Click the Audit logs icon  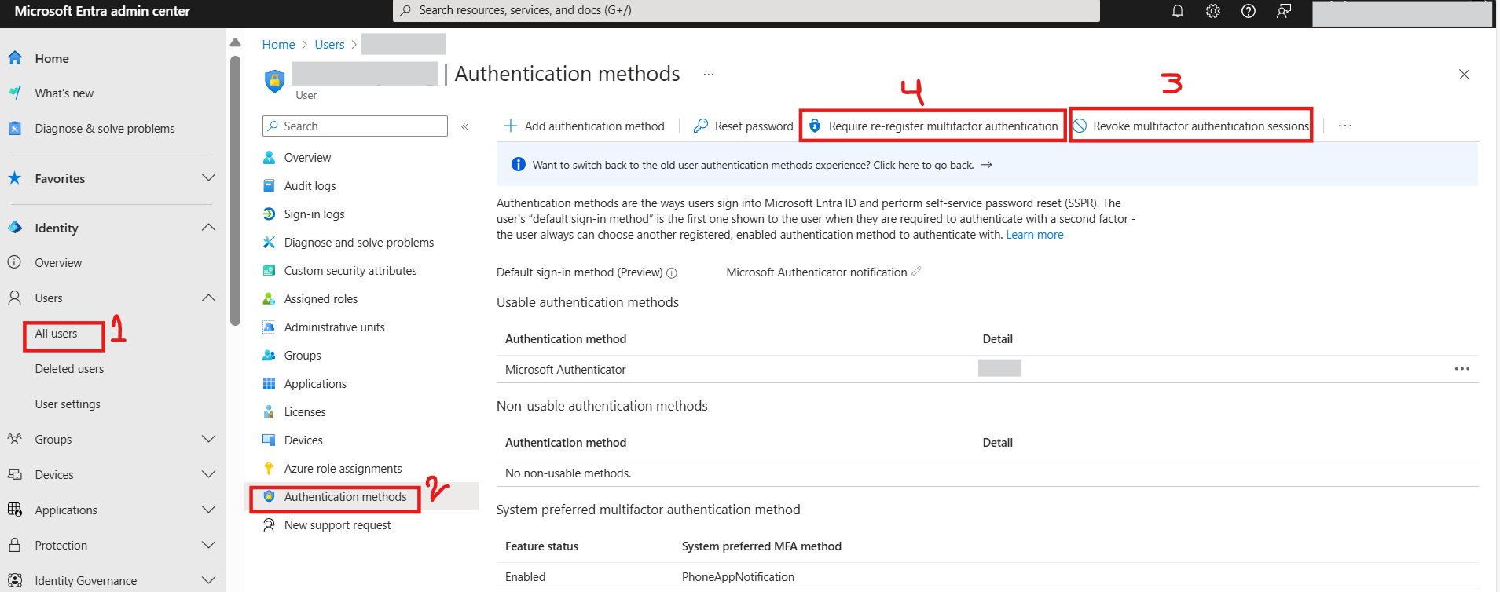[x=269, y=186]
